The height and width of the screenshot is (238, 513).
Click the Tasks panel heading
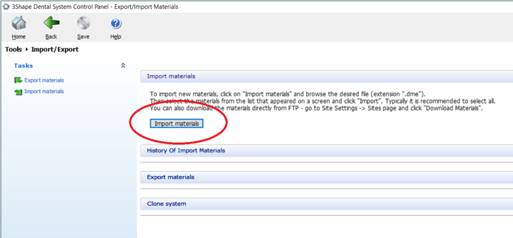tap(23, 66)
